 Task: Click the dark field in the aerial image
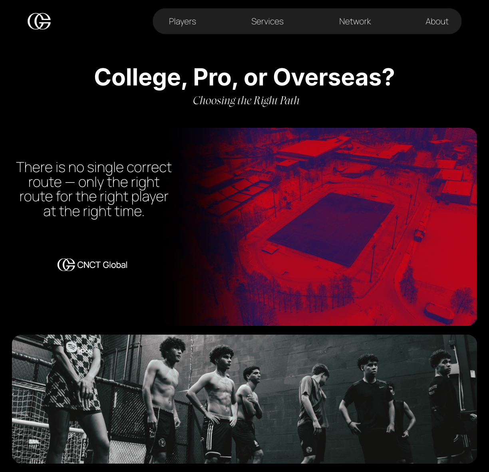pyautogui.click(x=331, y=229)
